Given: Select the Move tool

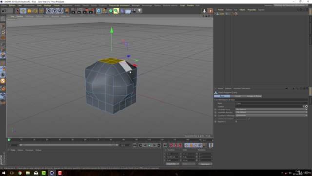Looking at the screenshot, I should click(23, 11).
